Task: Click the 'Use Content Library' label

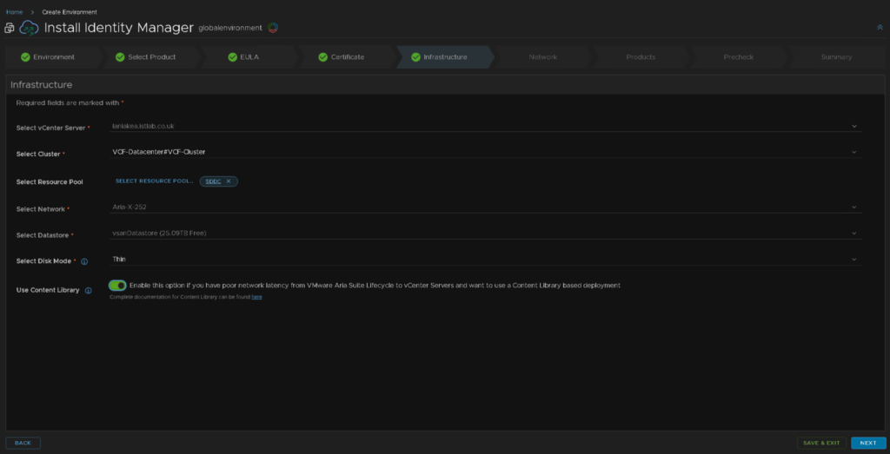Action: (x=48, y=290)
